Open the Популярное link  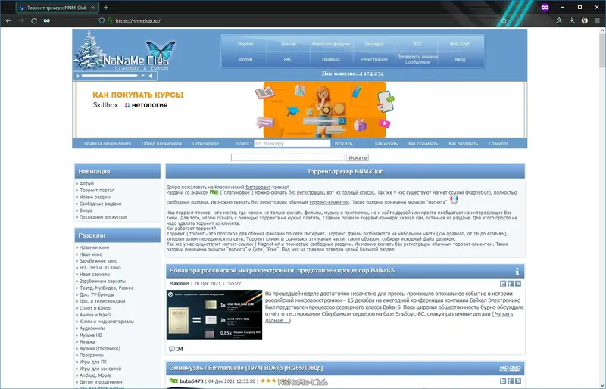(x=205, y=144)
